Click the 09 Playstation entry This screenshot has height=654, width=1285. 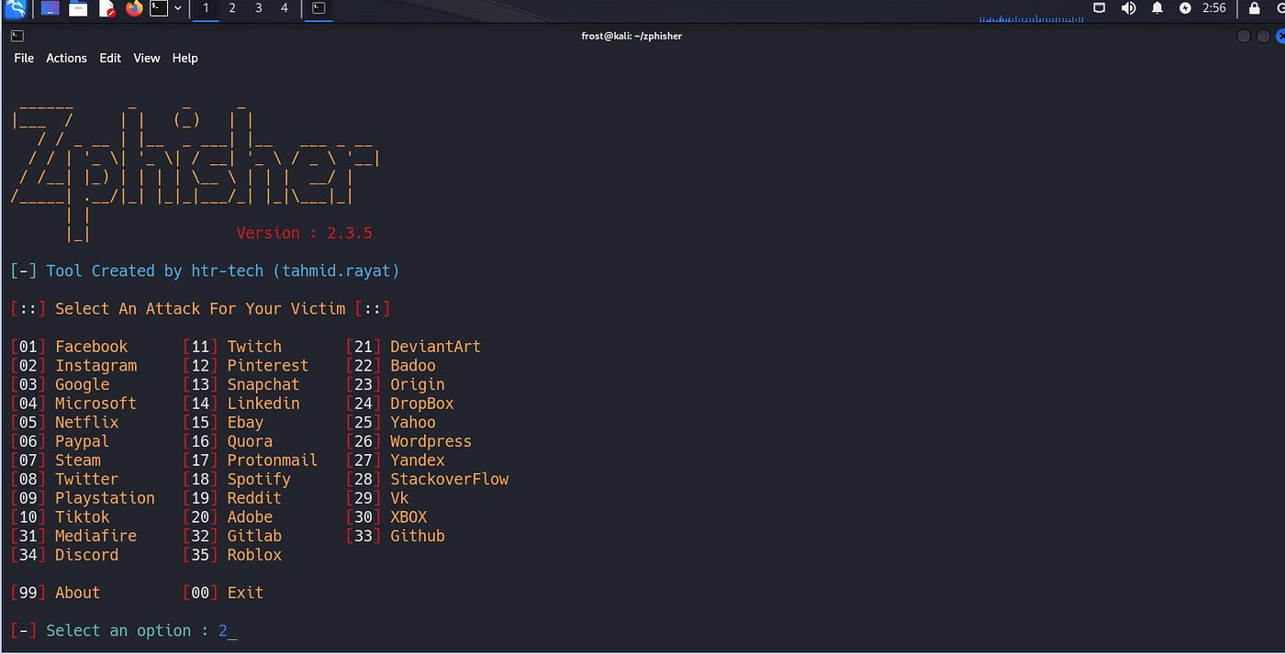click(83, 498)
